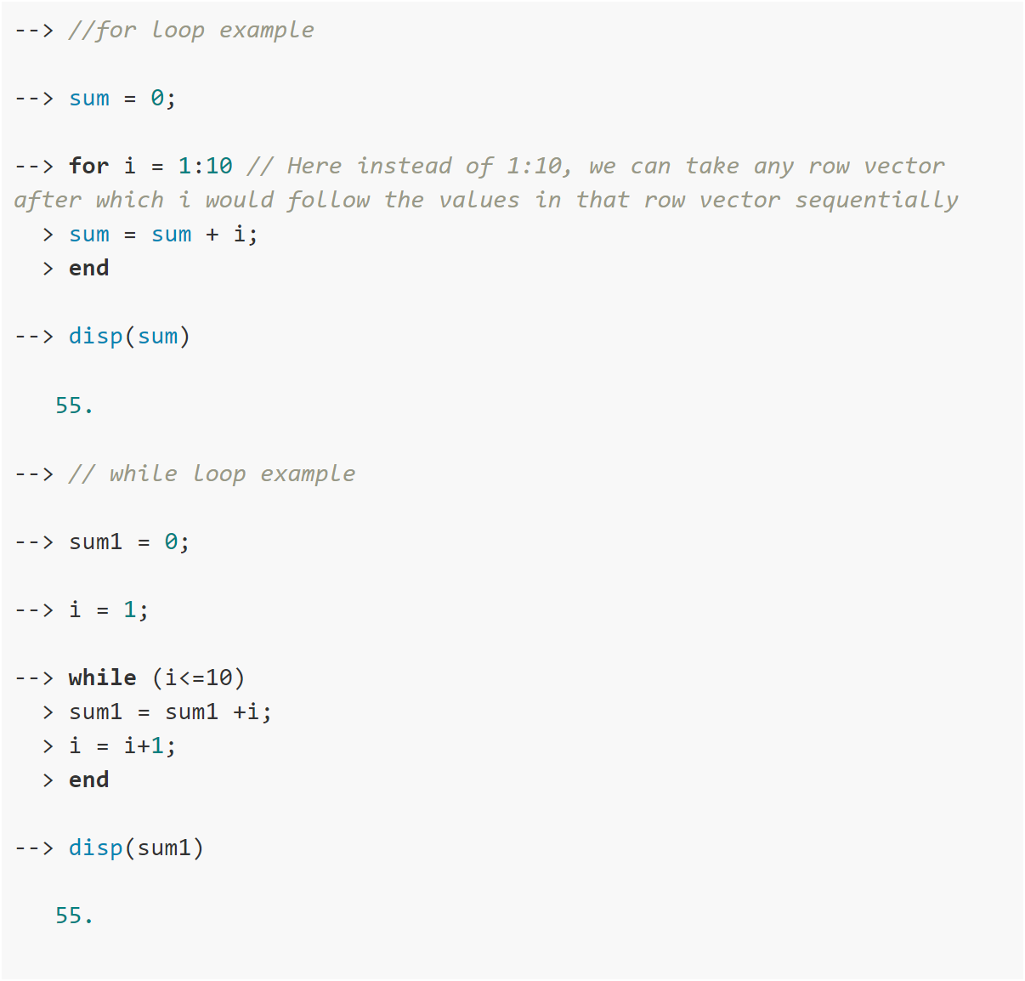1025x981 pixels.
Task: Click the "sum1 = 0;" statement
Action: tap(129, 542)
